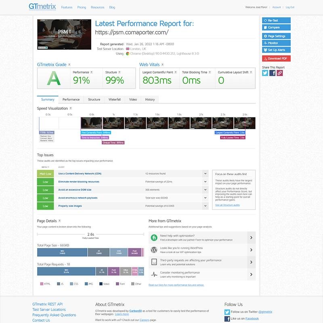Screen dimensions: 323x323
Task: Click help icon next to GTmetrix Grade
Action: tap(69, 65)
